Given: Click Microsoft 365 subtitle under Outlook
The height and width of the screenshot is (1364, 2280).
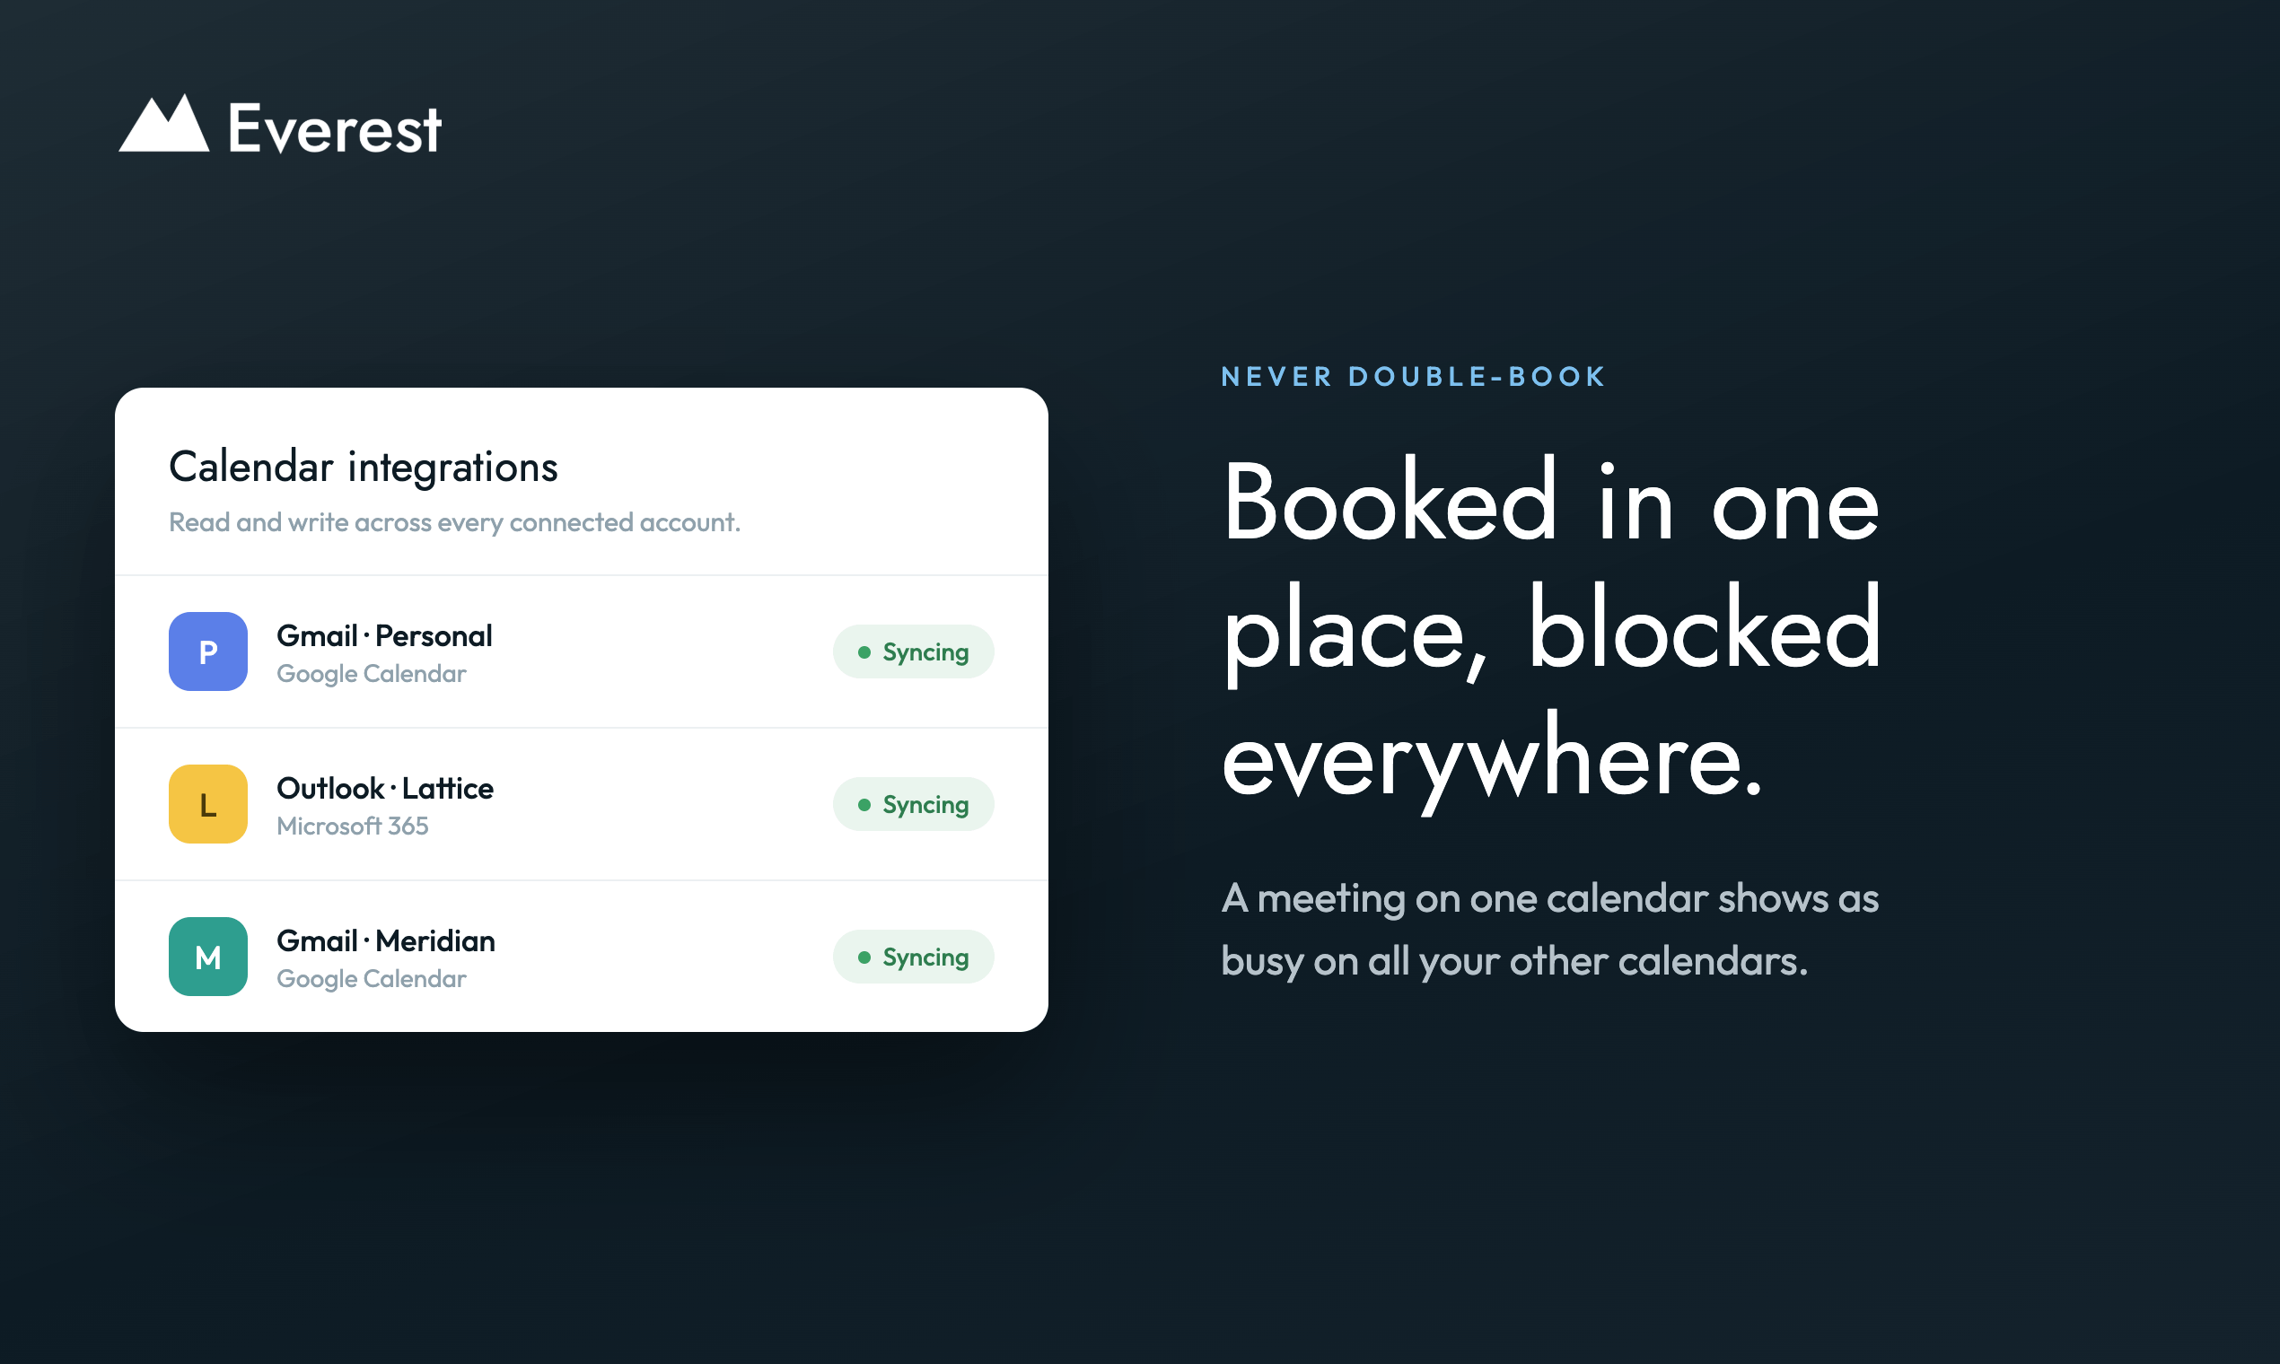Looking at the screenshot, I should [352, 826].
